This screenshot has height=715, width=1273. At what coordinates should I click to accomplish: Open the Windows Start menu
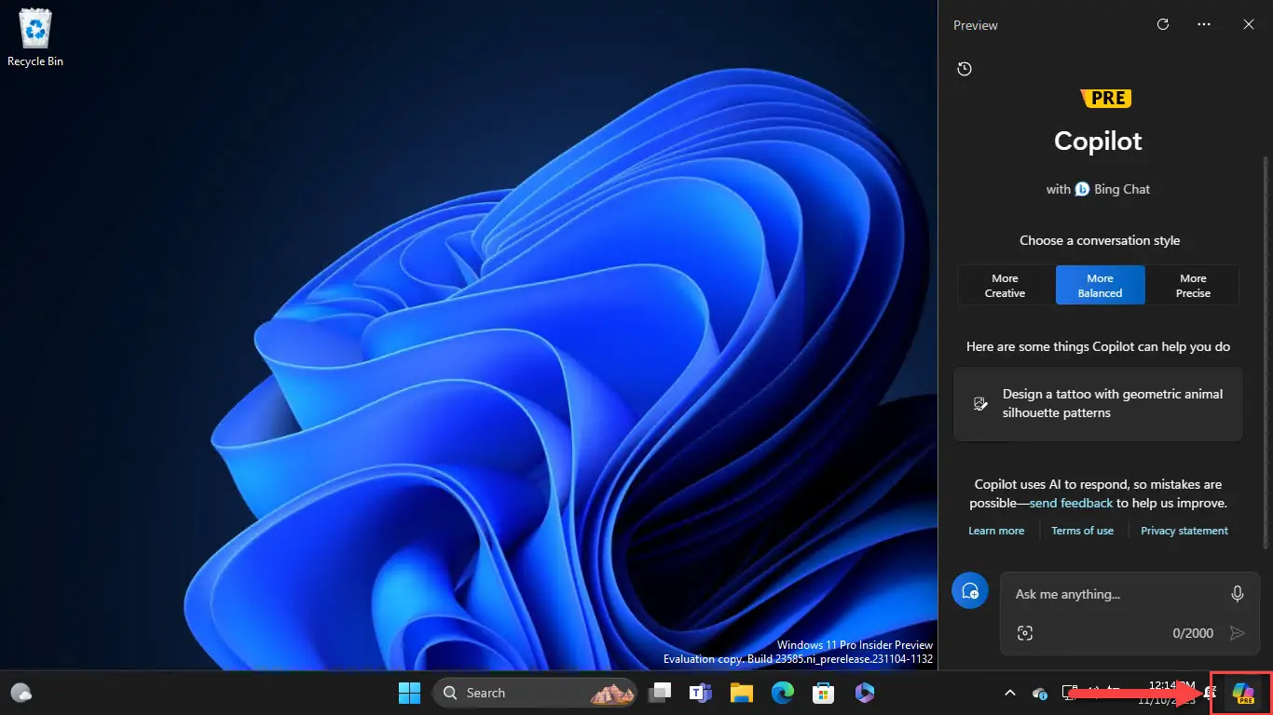point(409,693)
